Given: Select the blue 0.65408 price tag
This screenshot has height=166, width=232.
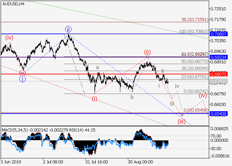Looking at the screenshot, I should 218,114.
